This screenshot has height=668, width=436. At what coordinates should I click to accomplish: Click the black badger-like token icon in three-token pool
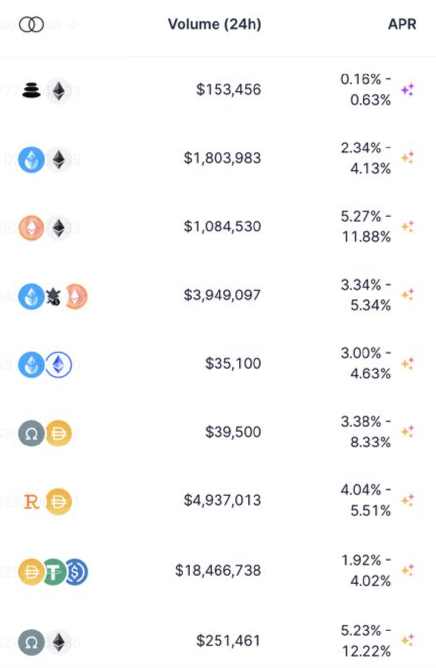[53, 297]
